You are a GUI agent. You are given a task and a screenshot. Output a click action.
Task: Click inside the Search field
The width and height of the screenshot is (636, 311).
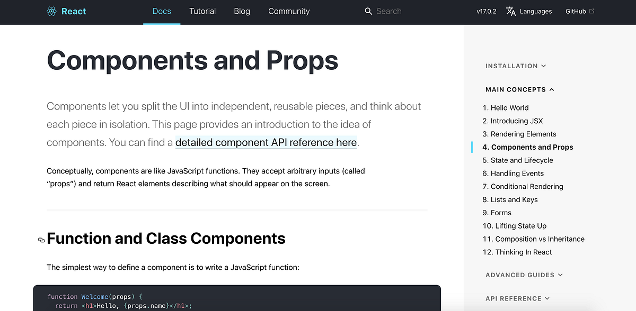pyautogui.click(x=392, y=11)
